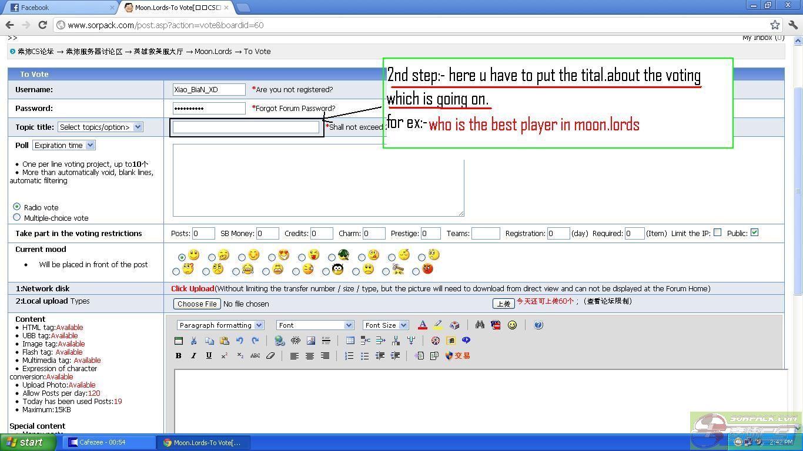Viewport: 803px width, 451px height.
Task: Click the red Click Upload link
Action: [x=192, y=288]
